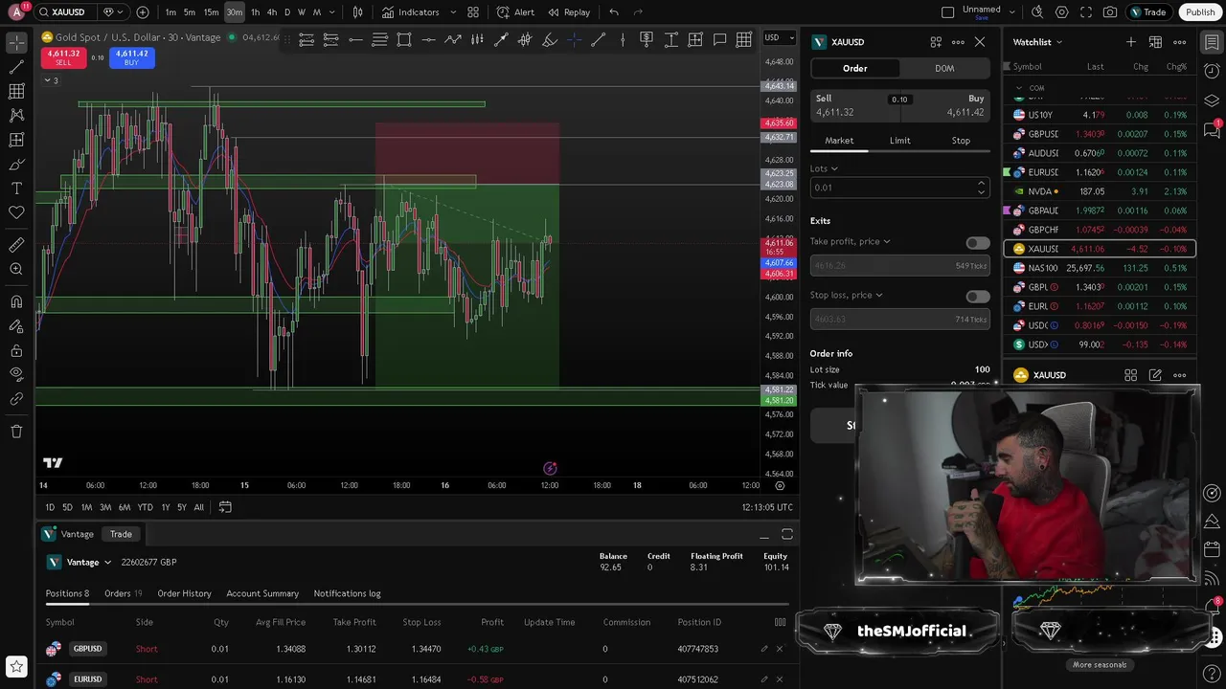This screenshot has width=1226, height=689.
Task: Click the blue Buy 4,611.42 button on chart
Action: pos(131,57)
